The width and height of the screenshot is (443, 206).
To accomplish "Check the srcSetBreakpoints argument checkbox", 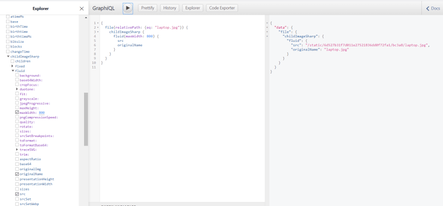I will point(17,136).
